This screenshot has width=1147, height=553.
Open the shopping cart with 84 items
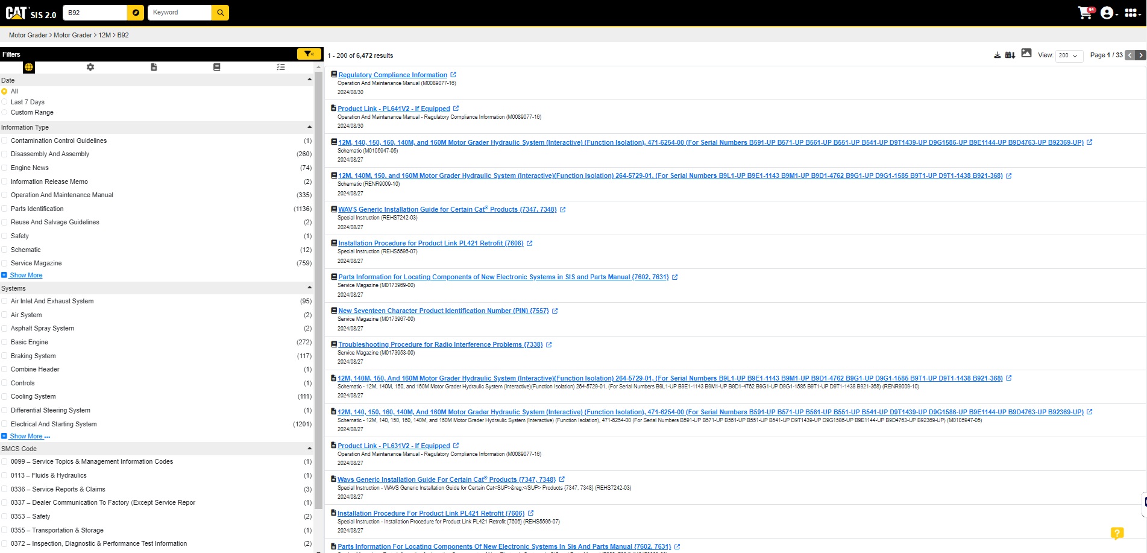point(1085,13)
